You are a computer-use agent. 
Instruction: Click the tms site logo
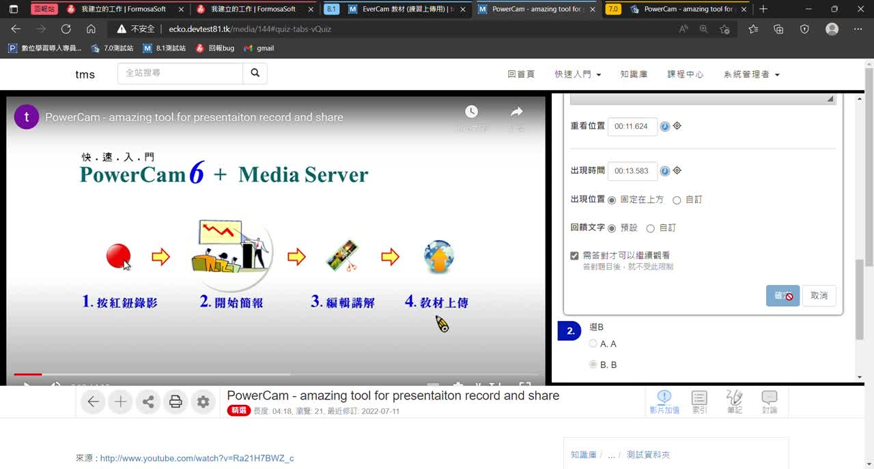(x=85, y=74)
